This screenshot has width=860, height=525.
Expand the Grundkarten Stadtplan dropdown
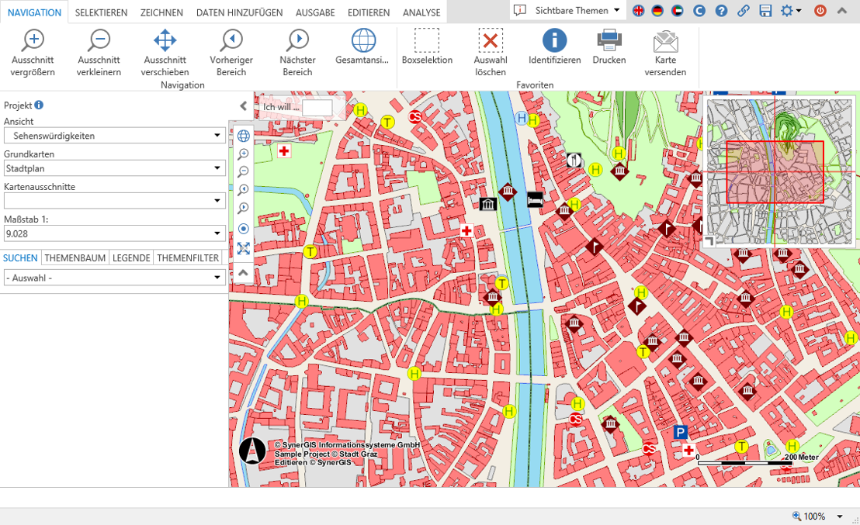[115, 168]
